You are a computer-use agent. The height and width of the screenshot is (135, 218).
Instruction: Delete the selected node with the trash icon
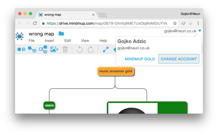pos(65,49)
